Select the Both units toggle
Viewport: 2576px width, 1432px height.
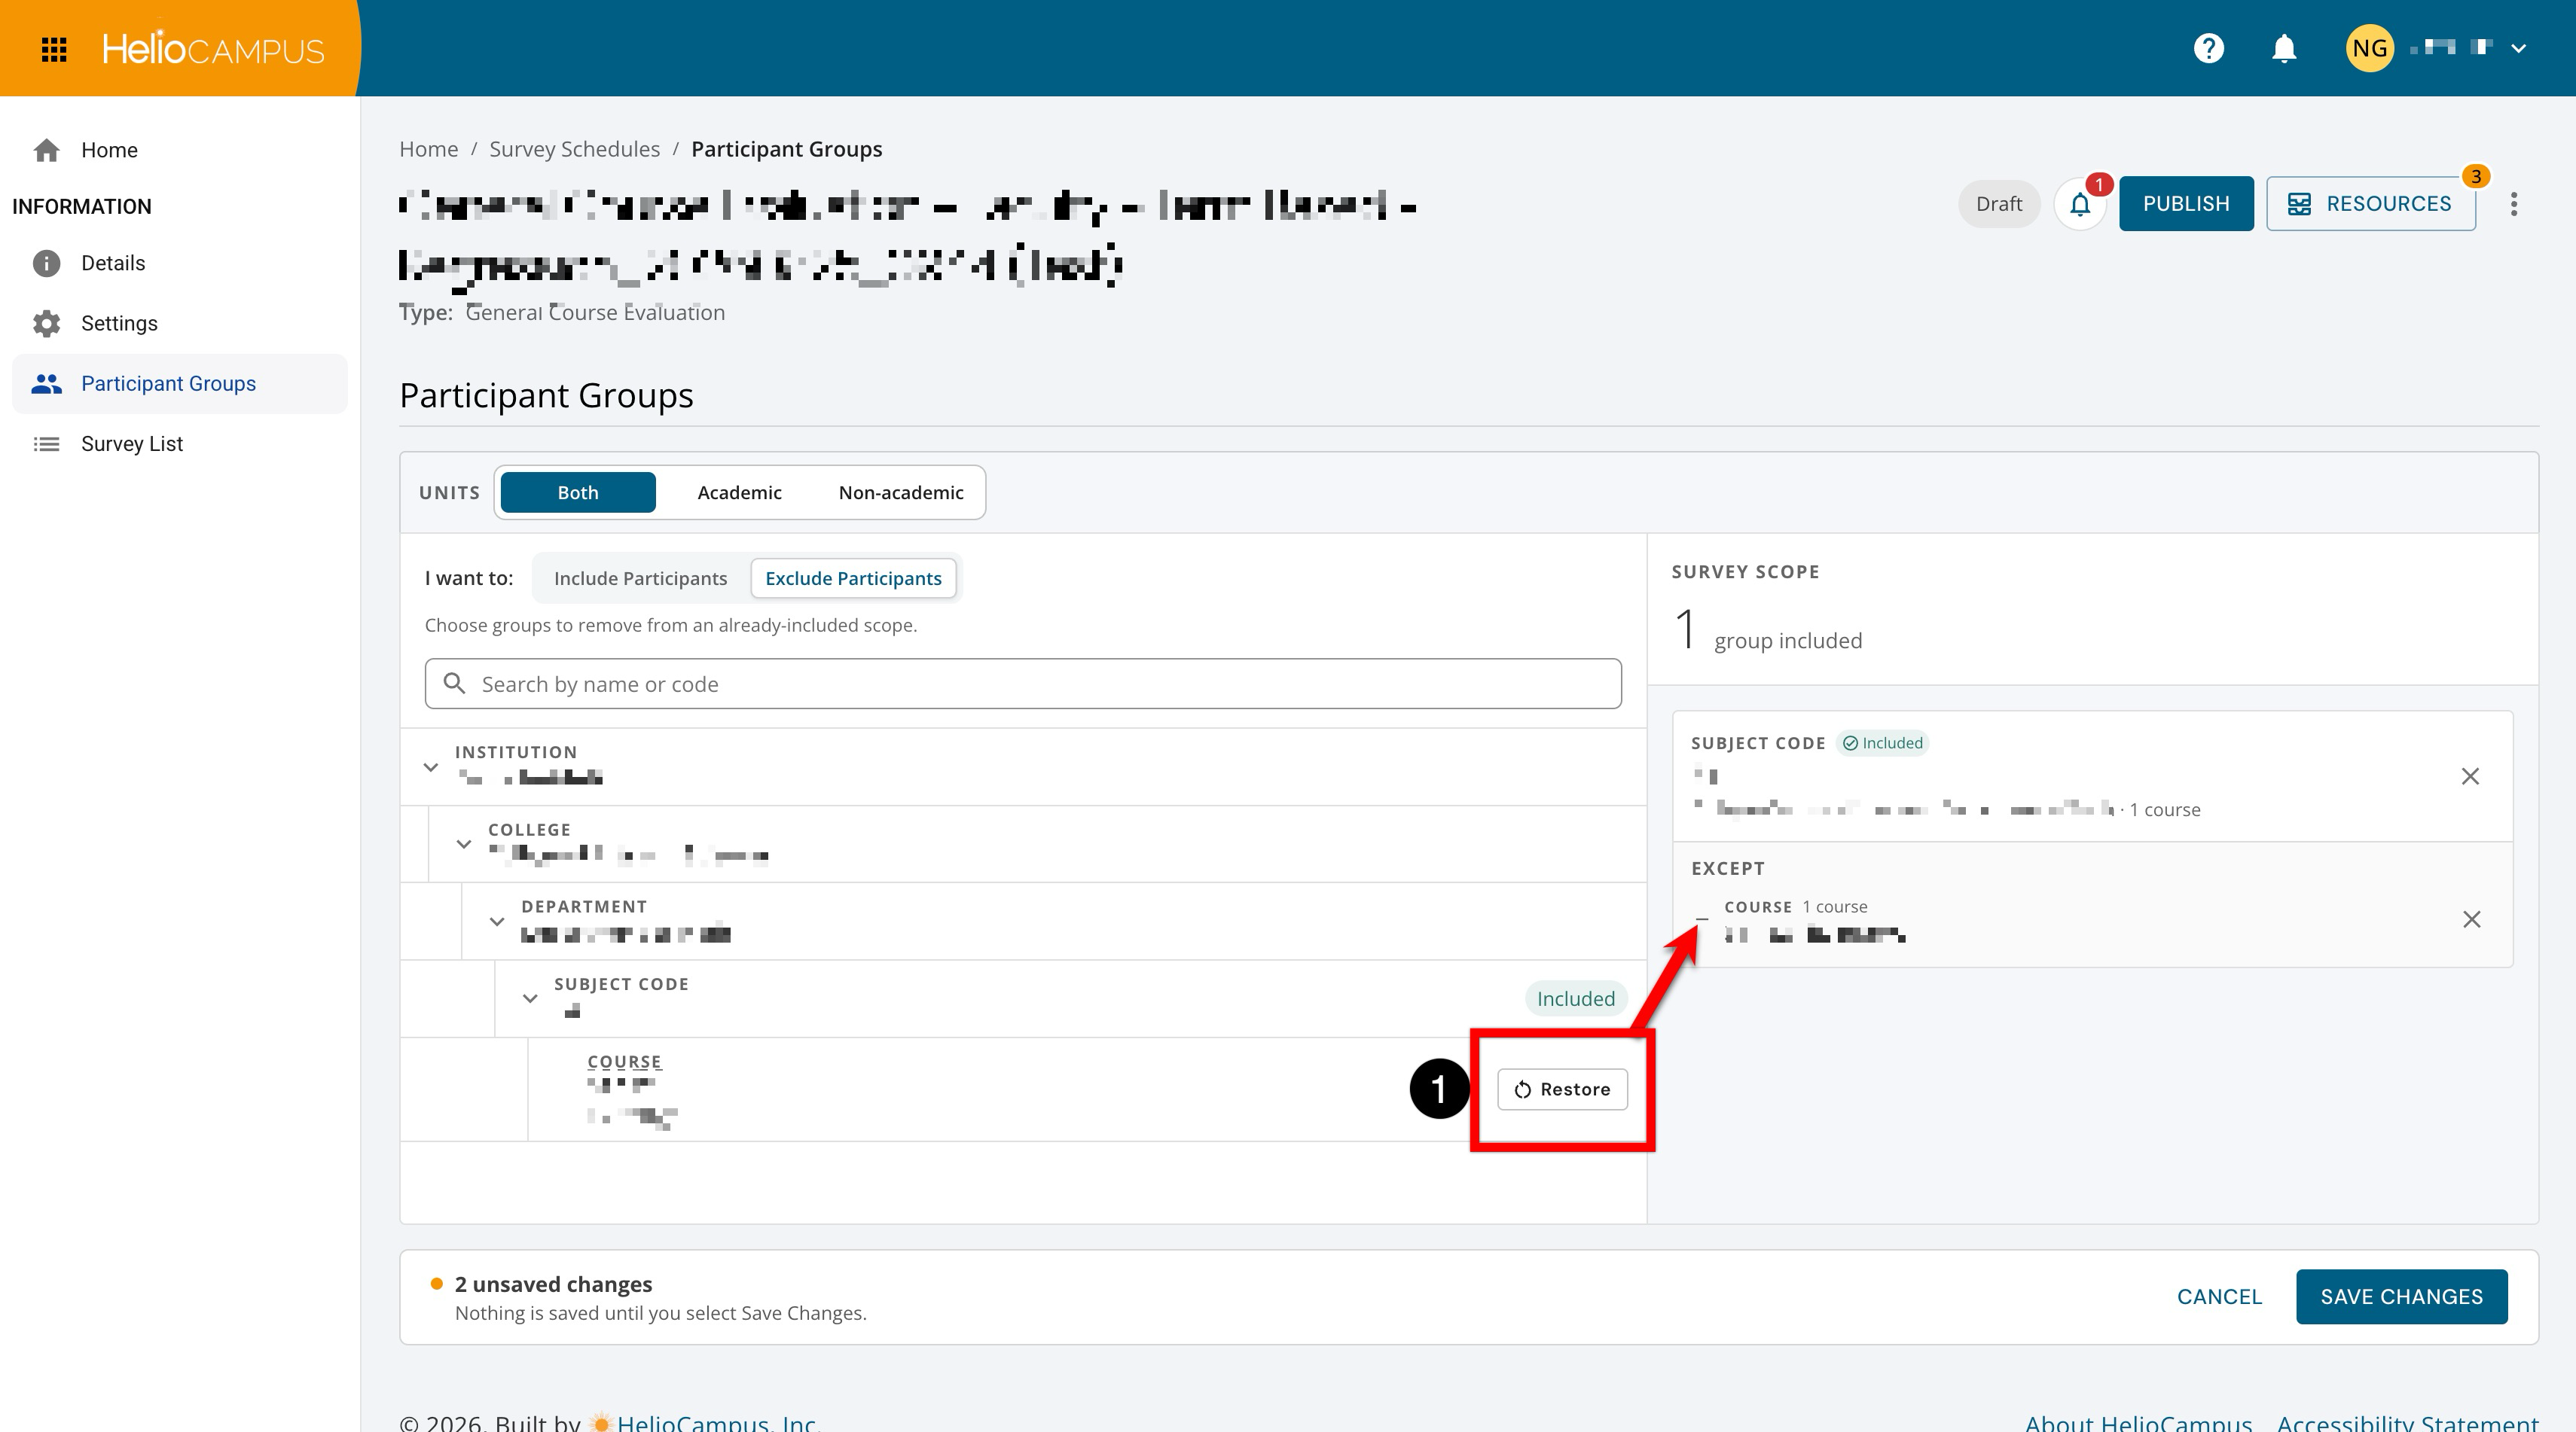(x=578, y=492)
